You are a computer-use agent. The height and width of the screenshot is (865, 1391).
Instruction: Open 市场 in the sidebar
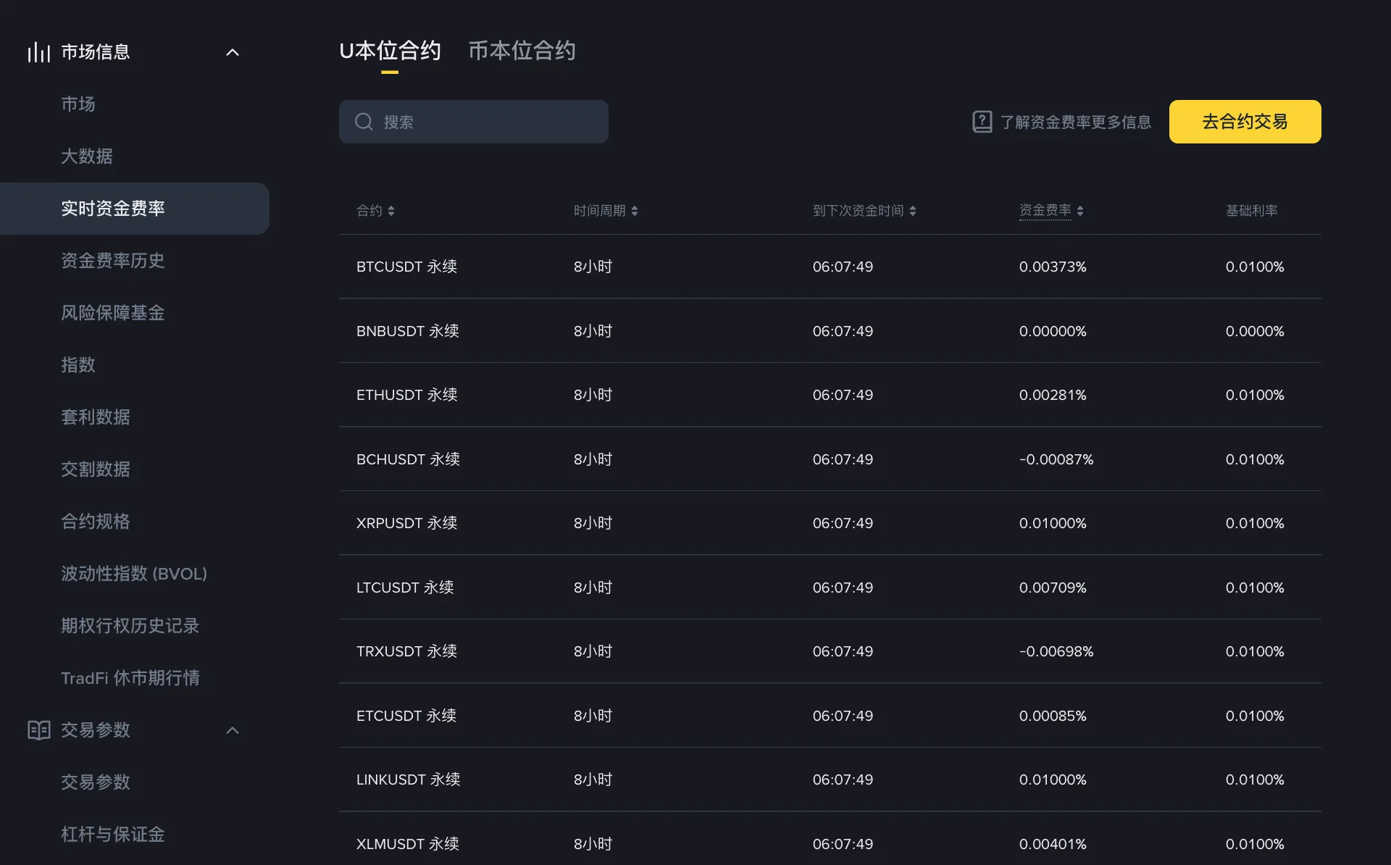click(78, 104)
